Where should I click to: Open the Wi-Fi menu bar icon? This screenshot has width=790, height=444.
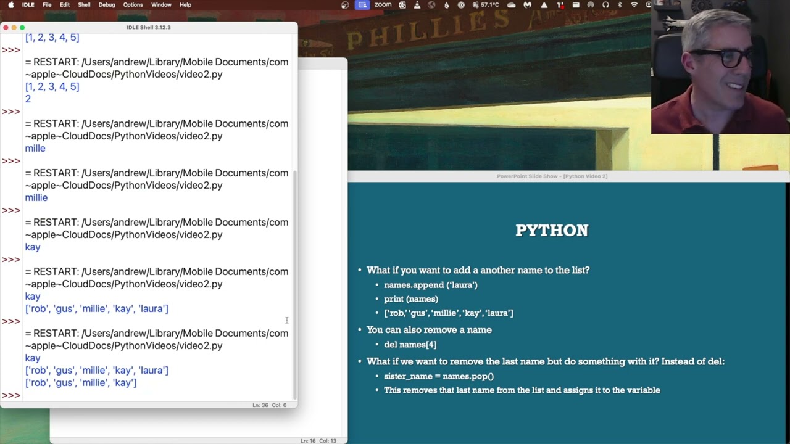point(634,4)
